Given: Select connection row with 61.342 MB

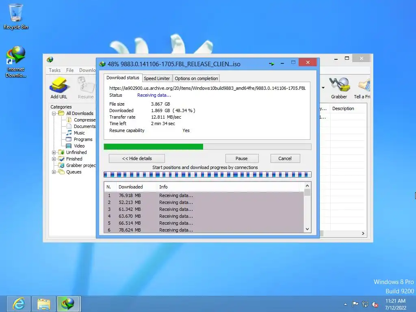Looking at the screenshot, I should pos(204,209).
